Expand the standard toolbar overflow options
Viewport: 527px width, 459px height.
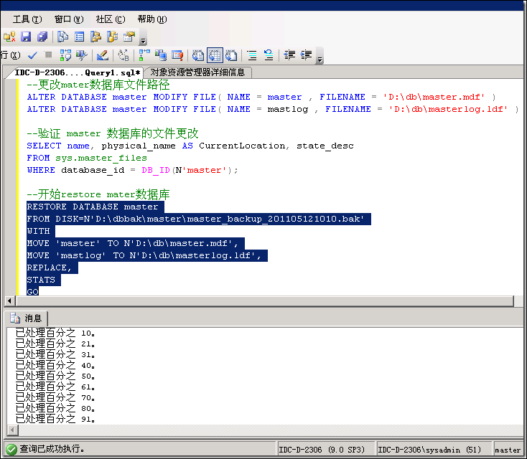click(143, 37)
